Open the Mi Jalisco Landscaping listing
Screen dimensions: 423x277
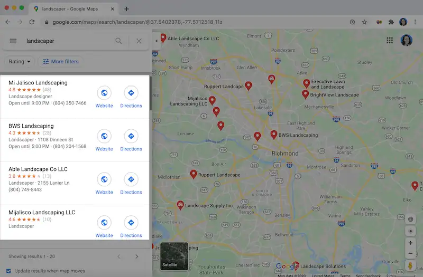click(38, 83)
